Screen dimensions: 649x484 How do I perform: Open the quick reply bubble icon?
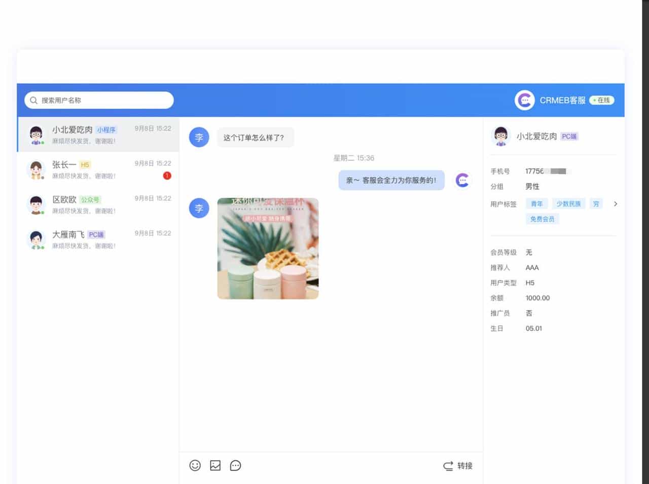click(235, 465)
